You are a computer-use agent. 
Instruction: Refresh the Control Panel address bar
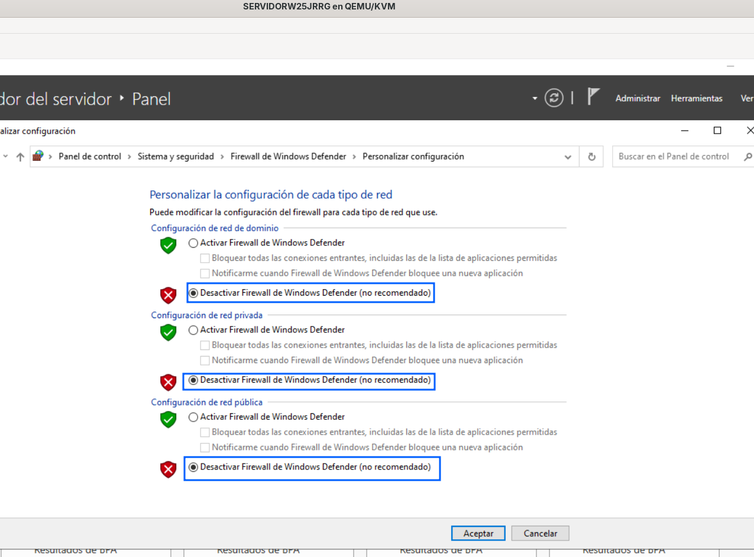click(591, 157)
